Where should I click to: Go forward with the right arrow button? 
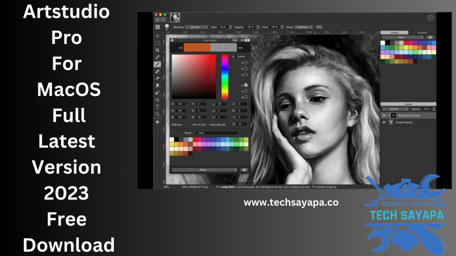[x=164, y=20]
